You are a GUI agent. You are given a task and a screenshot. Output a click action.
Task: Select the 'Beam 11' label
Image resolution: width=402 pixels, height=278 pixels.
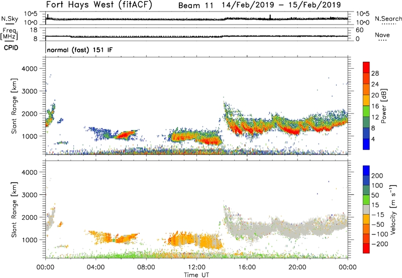[195, 6]
